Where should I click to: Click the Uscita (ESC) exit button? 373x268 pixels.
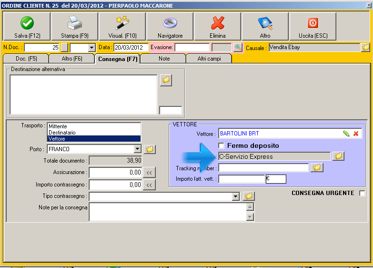click(313, 26)
